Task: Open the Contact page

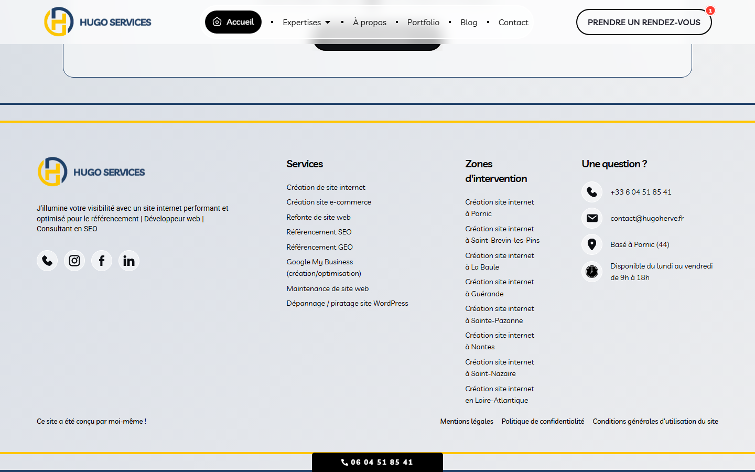Action: point(513,22)
